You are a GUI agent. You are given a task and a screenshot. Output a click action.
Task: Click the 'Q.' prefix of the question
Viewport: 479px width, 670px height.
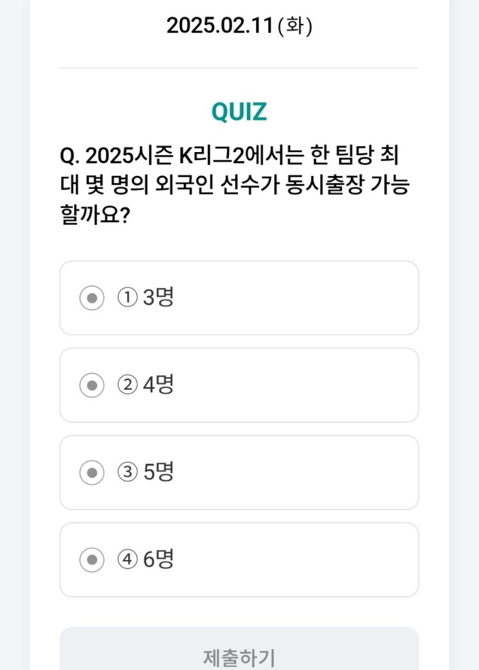coord(70,157)
